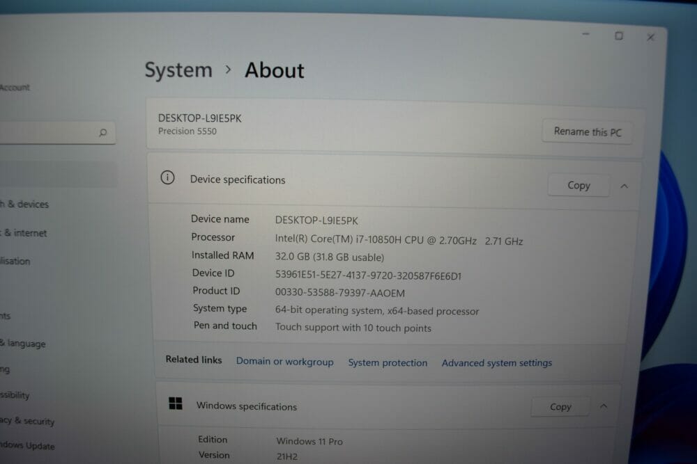Minimize the Settings window
697x464 pixels.
[x=586, y=34]
